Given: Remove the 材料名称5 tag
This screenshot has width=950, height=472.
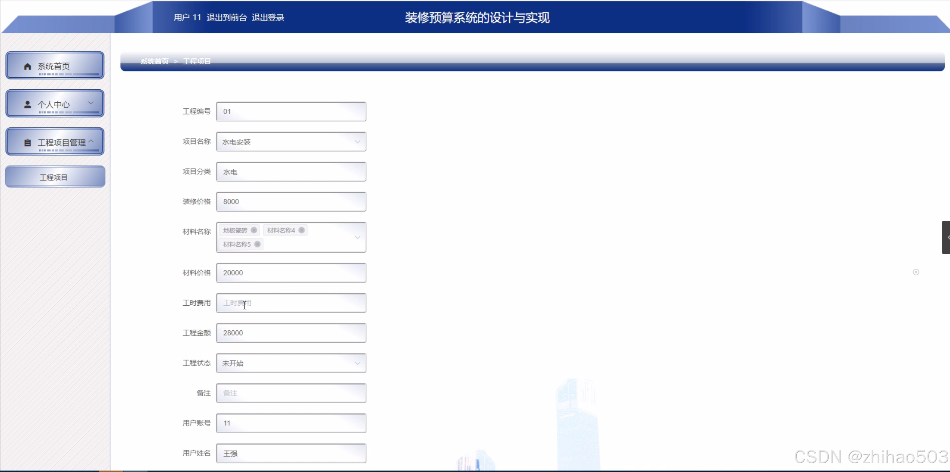Looking at the screenshot, I should (x=257, y=244).
